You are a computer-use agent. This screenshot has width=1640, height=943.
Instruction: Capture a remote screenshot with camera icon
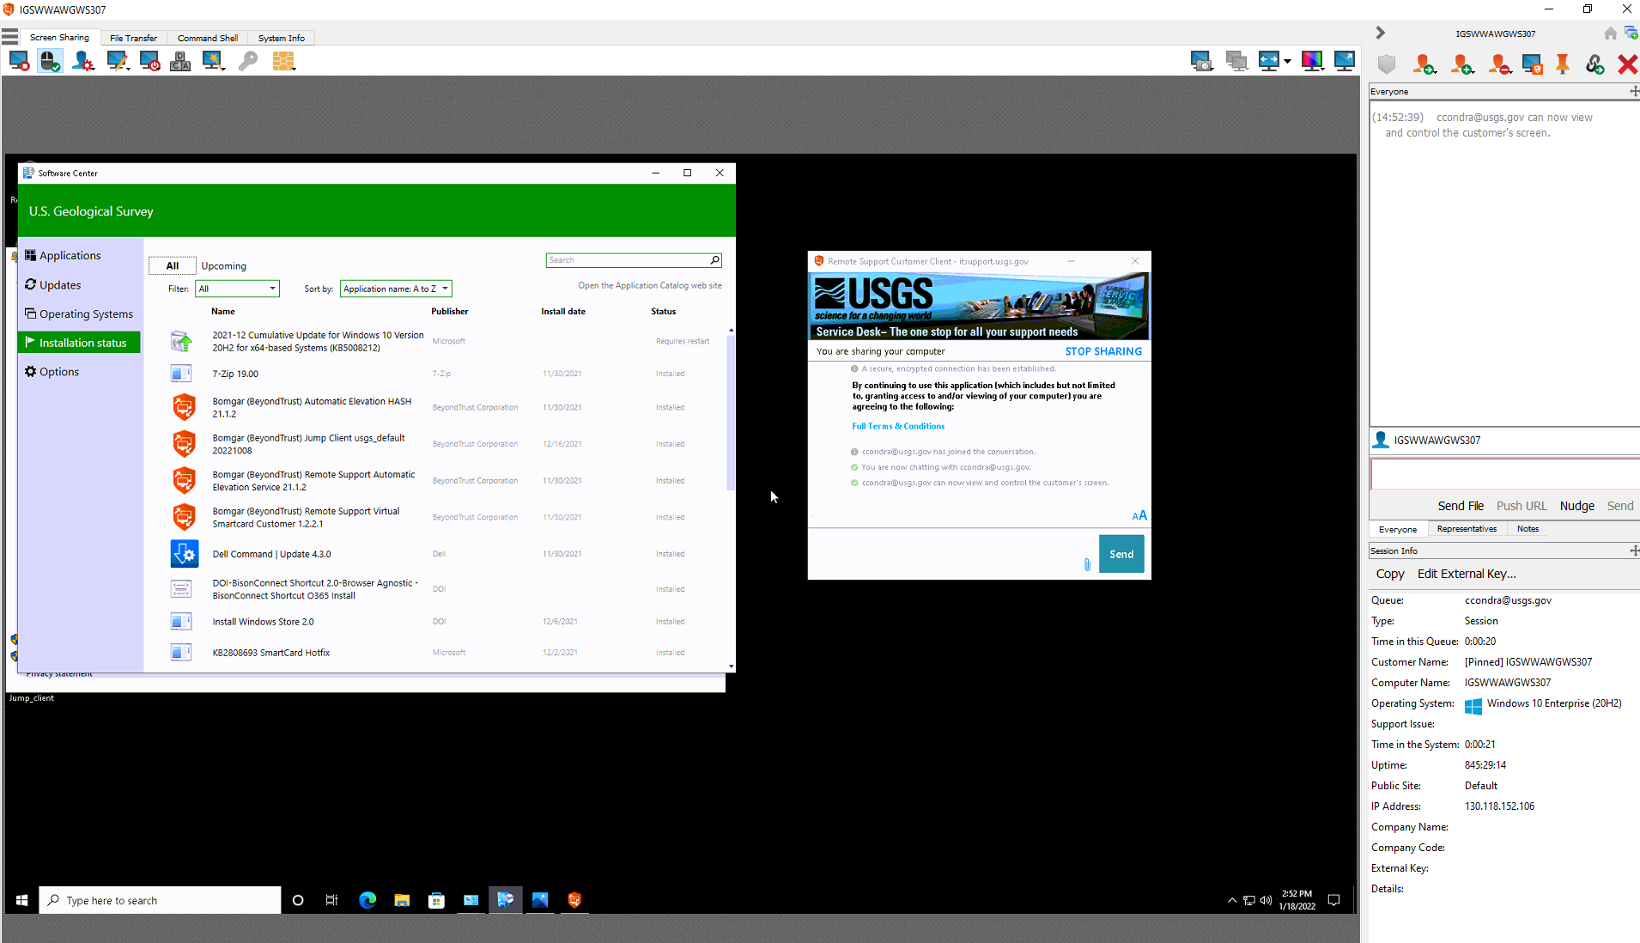point(1201,61)
